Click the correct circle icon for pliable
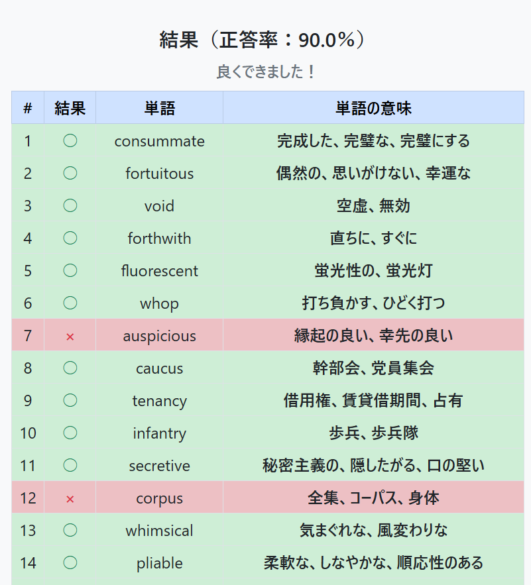This screenshot has height=585, width=531. (x=70, y=562)
